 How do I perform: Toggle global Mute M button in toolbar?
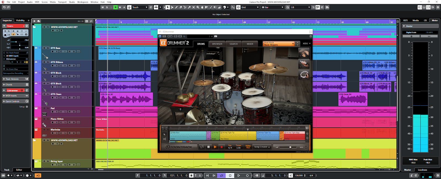point(103,7)
